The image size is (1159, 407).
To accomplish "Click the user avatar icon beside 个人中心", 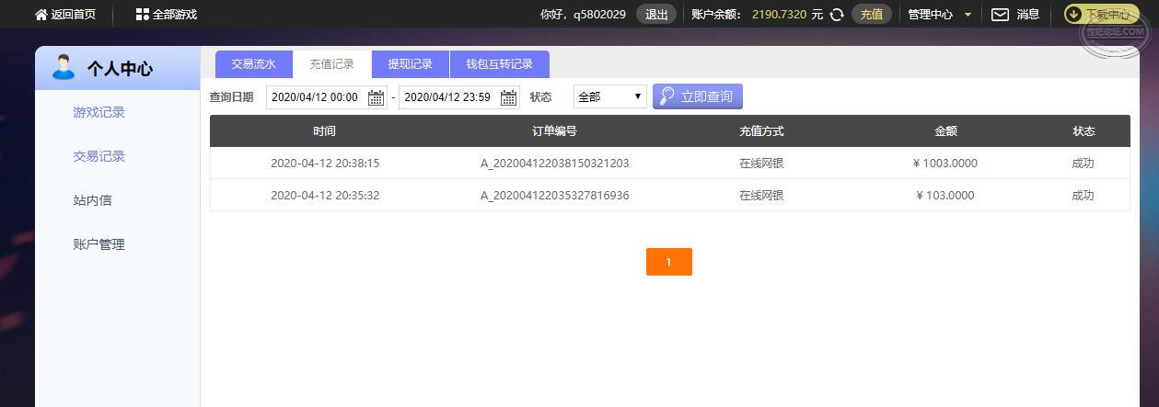I will (x=64, y=67).
